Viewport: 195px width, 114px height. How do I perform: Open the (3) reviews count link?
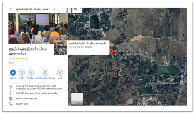click(x=27, y=59)
